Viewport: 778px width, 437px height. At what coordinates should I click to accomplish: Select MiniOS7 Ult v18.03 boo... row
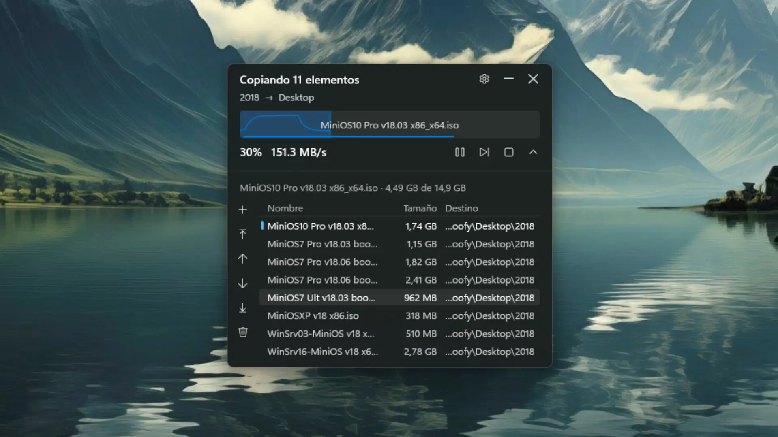click(x=399, y=298)
